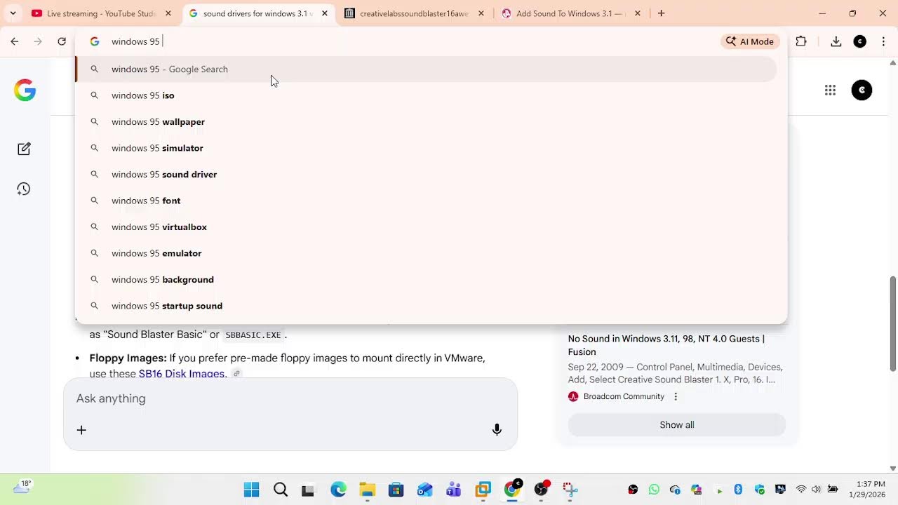Open Snipping Tool from the taskbar

[x=570, y=490]
